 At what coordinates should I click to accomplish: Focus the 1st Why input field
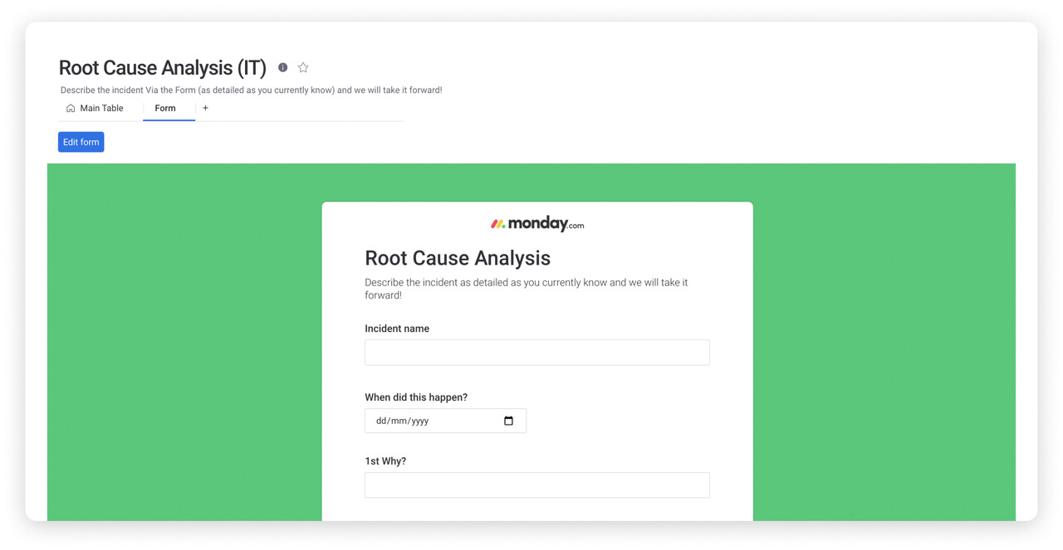tap(536, 485)
